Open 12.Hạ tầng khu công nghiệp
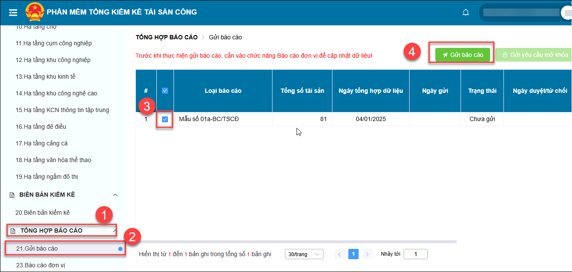This screenshot has width=572, height=272. (53, 60)
